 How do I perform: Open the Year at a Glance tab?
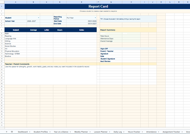coord(61,132)
